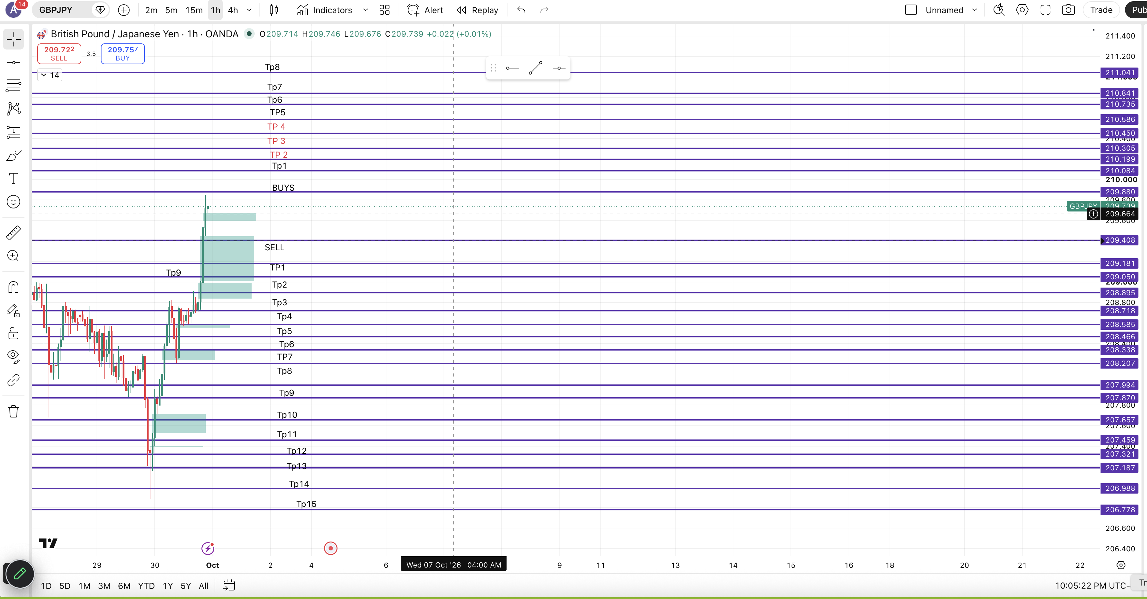Open chart settings hexagon icon

pyautogui.click(x=1022, y=10)
